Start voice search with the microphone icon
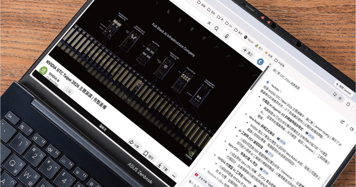The height and width of the screenshot is (187, 356). [x=227, y=36]
